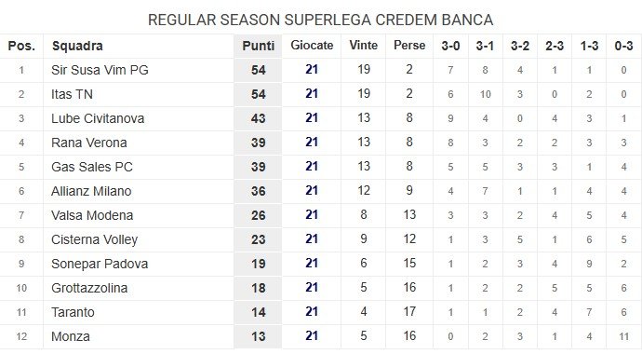642x354 pixels.
Task: Select Lube Civitanova team name
Action: [x=98, y=118]
